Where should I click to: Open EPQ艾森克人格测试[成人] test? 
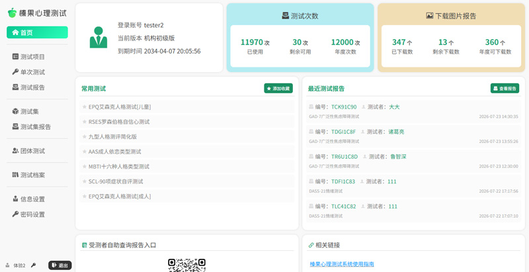click(187, 196)
